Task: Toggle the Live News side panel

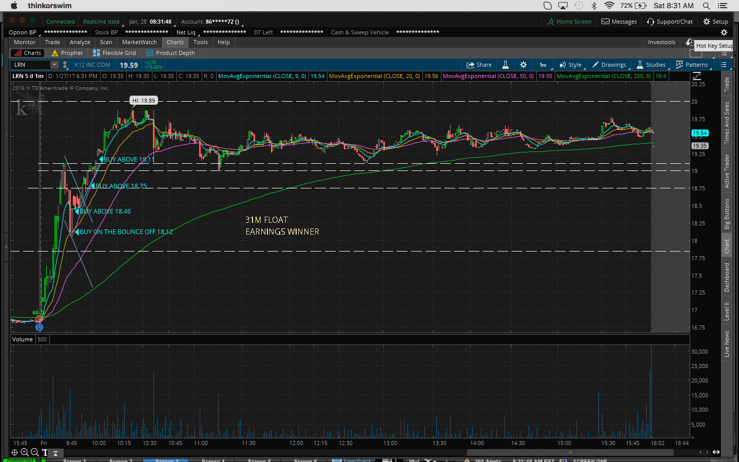Action: point(727,344)
